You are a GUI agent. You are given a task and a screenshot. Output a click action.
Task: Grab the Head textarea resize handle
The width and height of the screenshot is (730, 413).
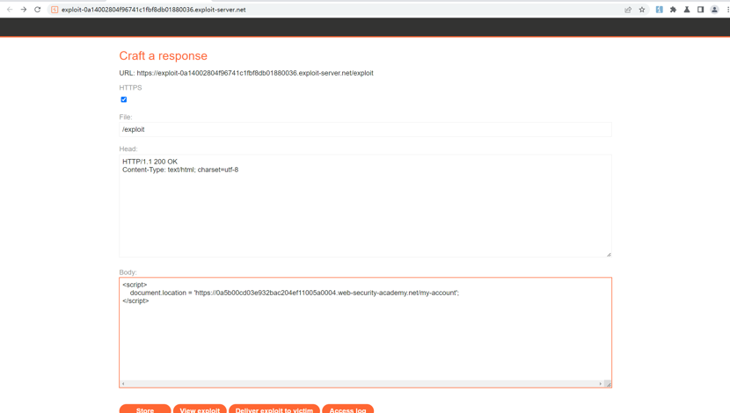(609, 255)
